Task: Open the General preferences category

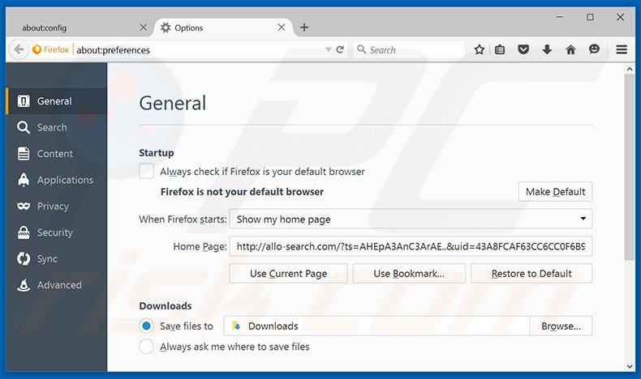Action: (x=57, y=101)
